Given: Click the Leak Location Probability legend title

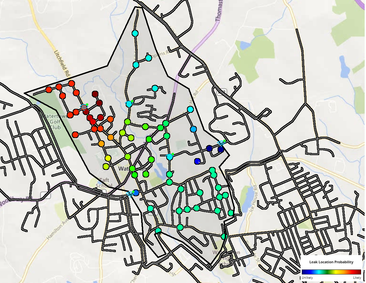Looking at the screenshot, I should 331,262.
